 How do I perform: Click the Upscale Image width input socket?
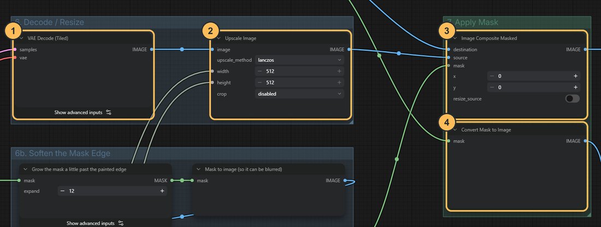pos(212,71)
